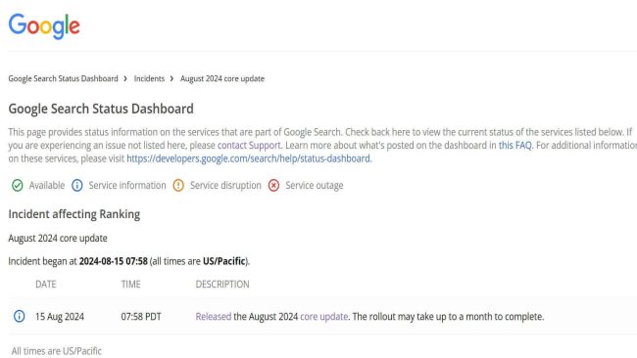This screenshot has height=358, width=637.
Task: Click the Google logo
Action: 44,25
